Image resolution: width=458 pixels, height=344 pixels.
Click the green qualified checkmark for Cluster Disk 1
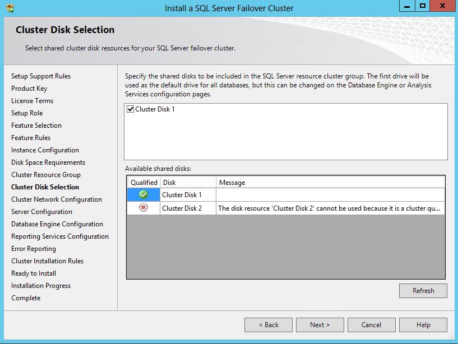[x=144, y=194]
